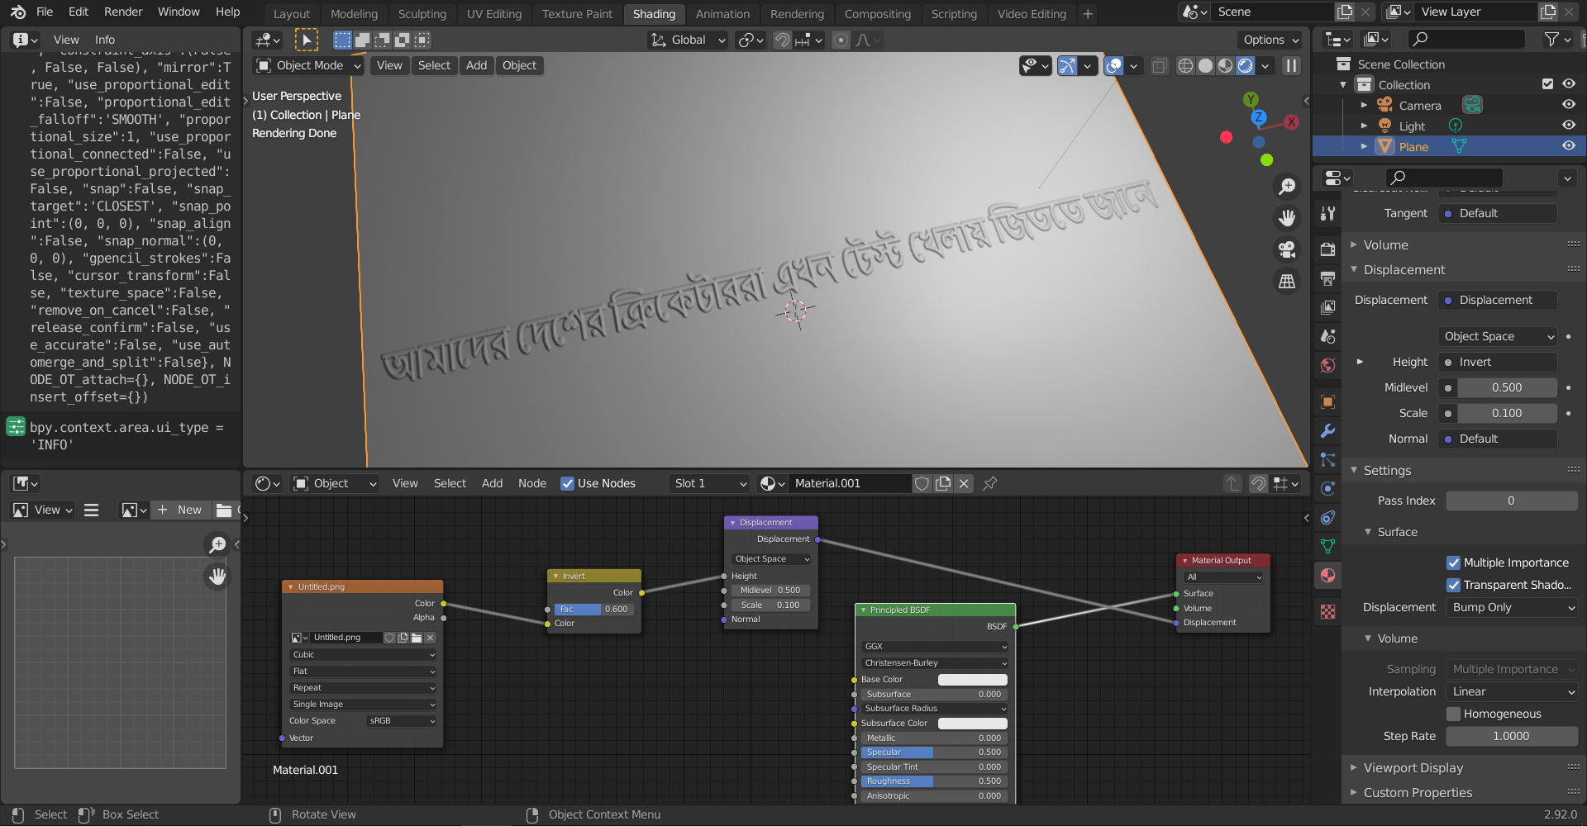This screenshot has height=826, width=1587.
Task: Click New image button in image editor
Action: (x=181, y=510)
